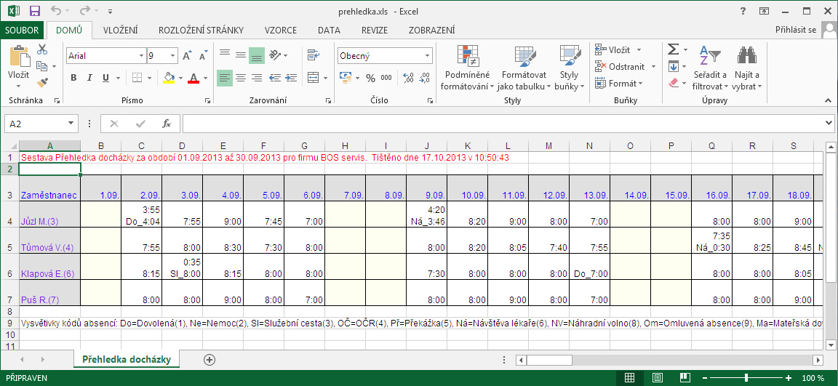
Task: Add a new sheet with plus button
Action: click(209, 359)
